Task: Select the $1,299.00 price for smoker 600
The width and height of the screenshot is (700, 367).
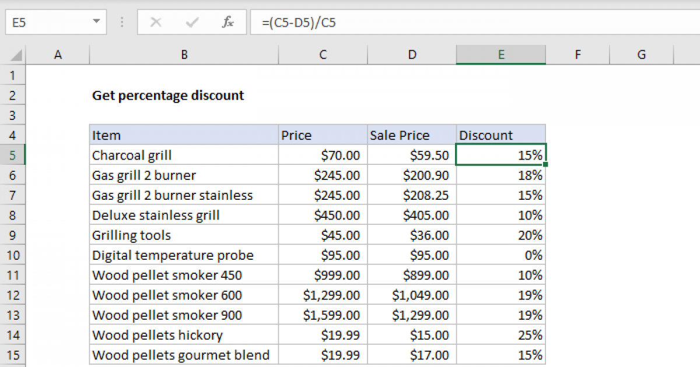Action: pyautogui.click(x=323, y=295)
